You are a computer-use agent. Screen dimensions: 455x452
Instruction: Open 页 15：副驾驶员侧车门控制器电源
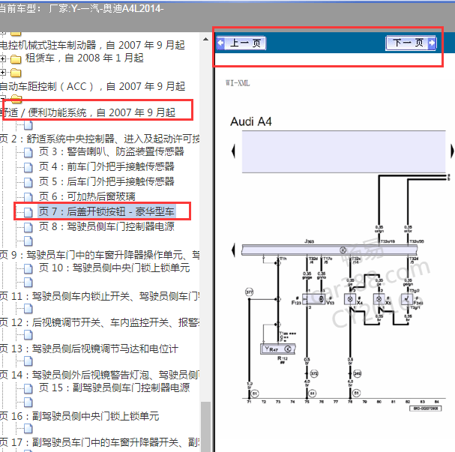point(115,388)
